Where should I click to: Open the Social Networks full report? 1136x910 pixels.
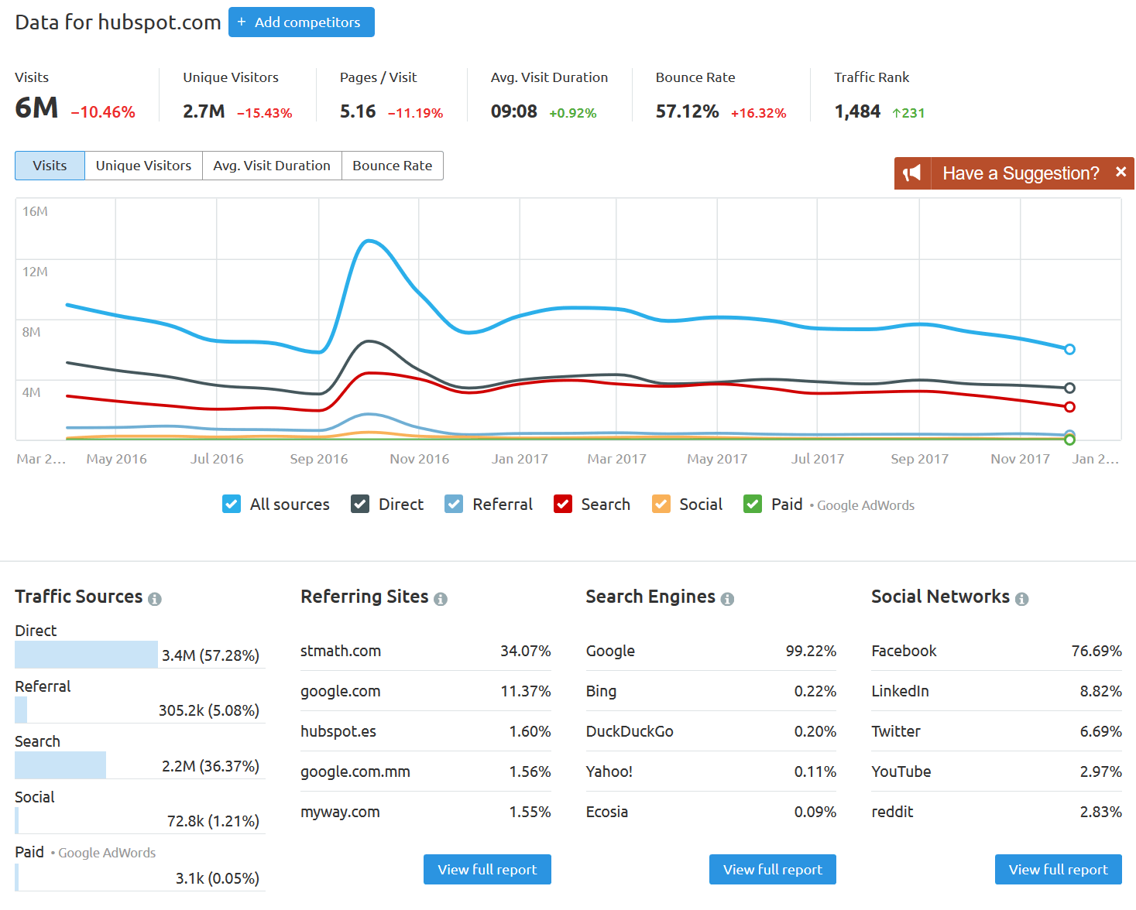1058,870
